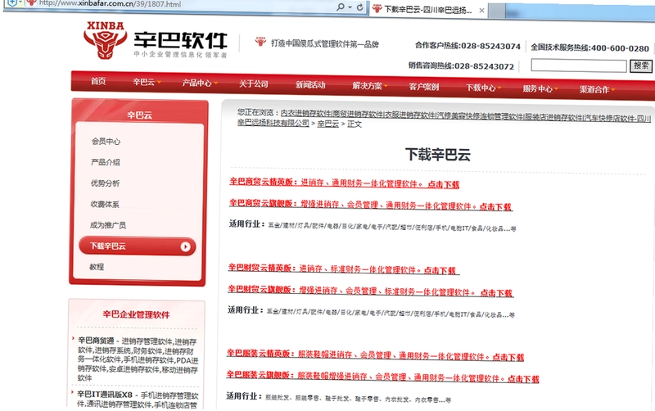655x411 pixels.
Task: Click the 辛巴企业管理软件 panel heading
Action: [136, 314]
